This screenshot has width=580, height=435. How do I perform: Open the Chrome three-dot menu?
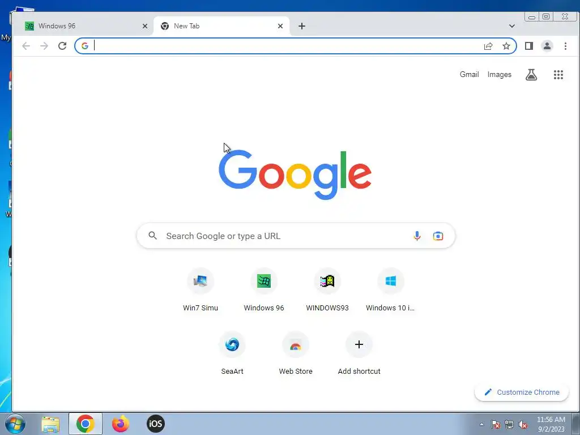(565, 46)
